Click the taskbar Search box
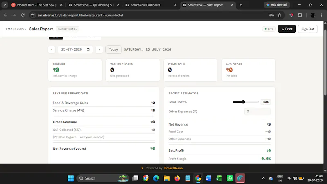This screenshot has height=184, width=327. click(x=103, y=178)
